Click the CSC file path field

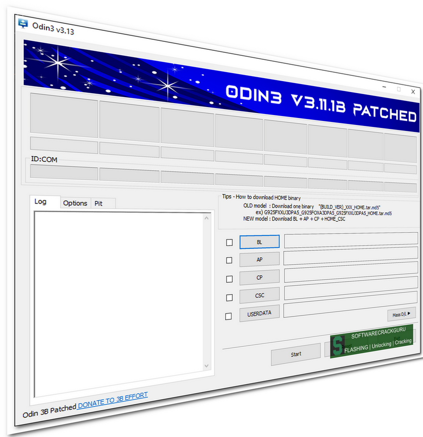[x=351, y=289]
